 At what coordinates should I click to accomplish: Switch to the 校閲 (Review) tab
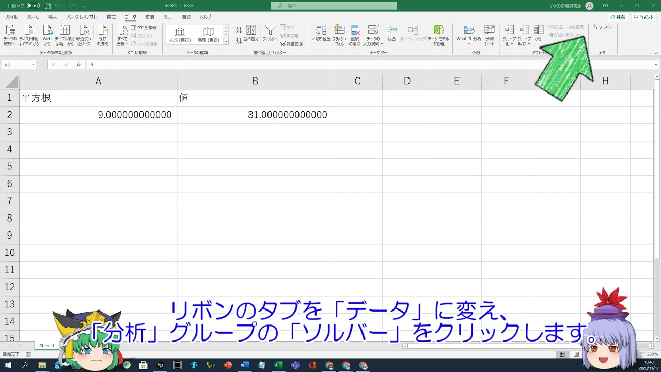pos(150,17)
